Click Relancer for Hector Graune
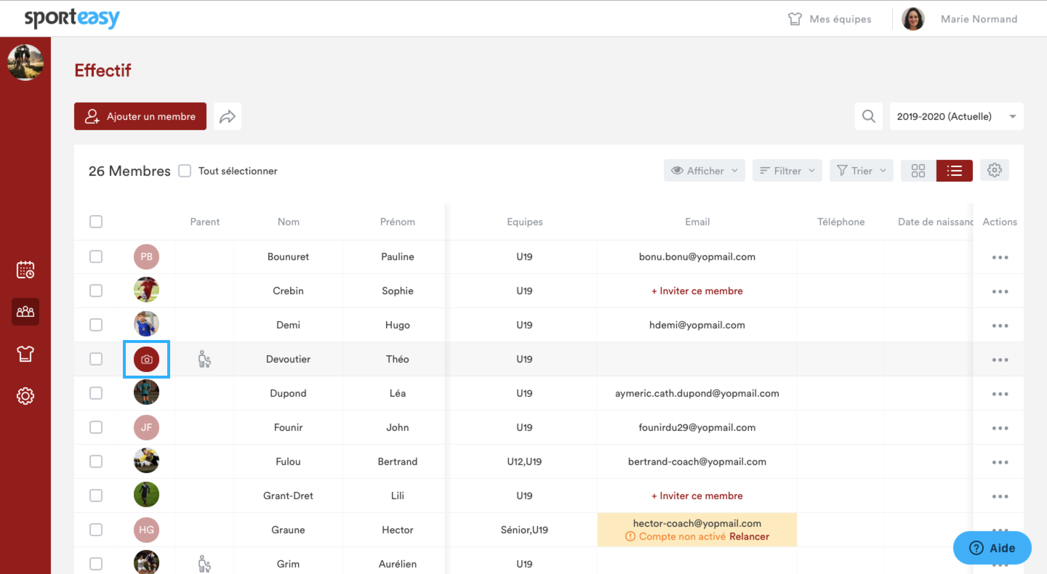The width and height of the screenshot is (1047, 574). [749, 537]
